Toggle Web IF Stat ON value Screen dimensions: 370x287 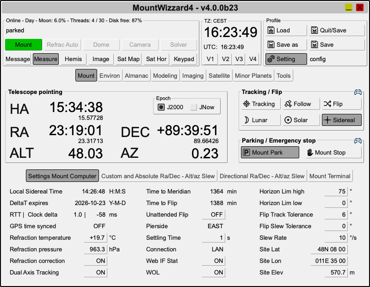click(x=213, y=261)
